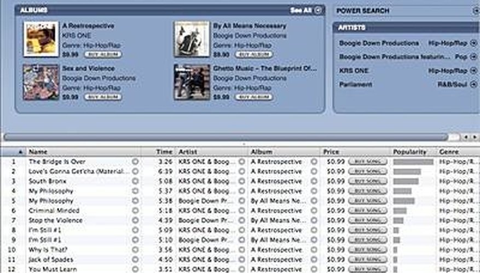Buy the By All Means Necessary album
Screen dimensions: 480x273
(253, 55)
